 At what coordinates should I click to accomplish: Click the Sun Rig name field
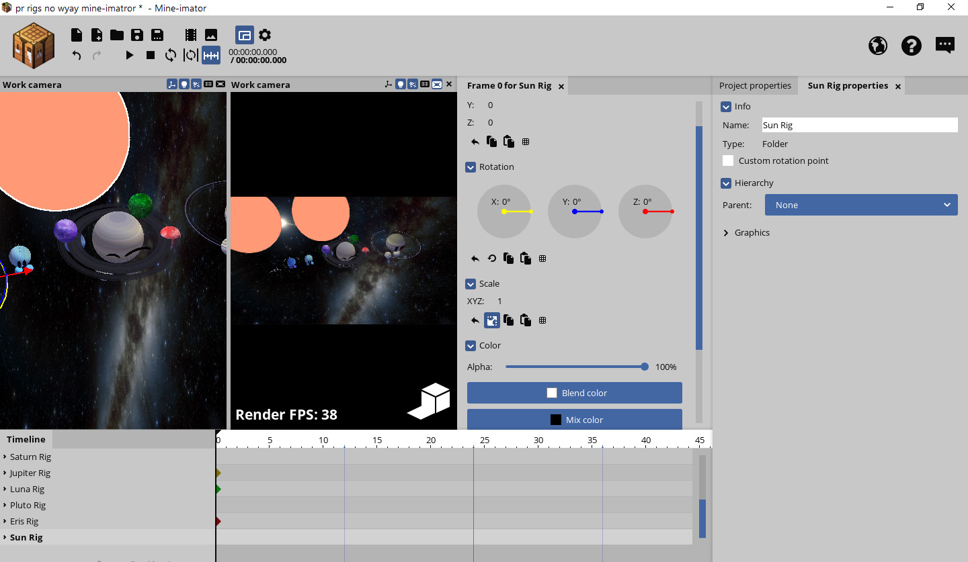(x=859, y=125)
